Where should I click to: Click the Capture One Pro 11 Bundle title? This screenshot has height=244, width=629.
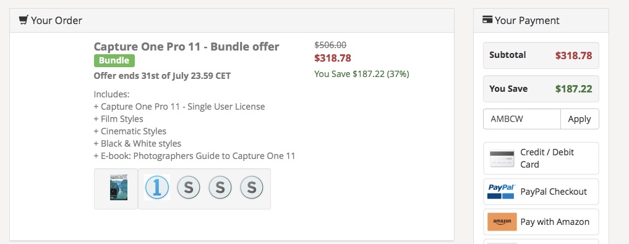point(186,46)
